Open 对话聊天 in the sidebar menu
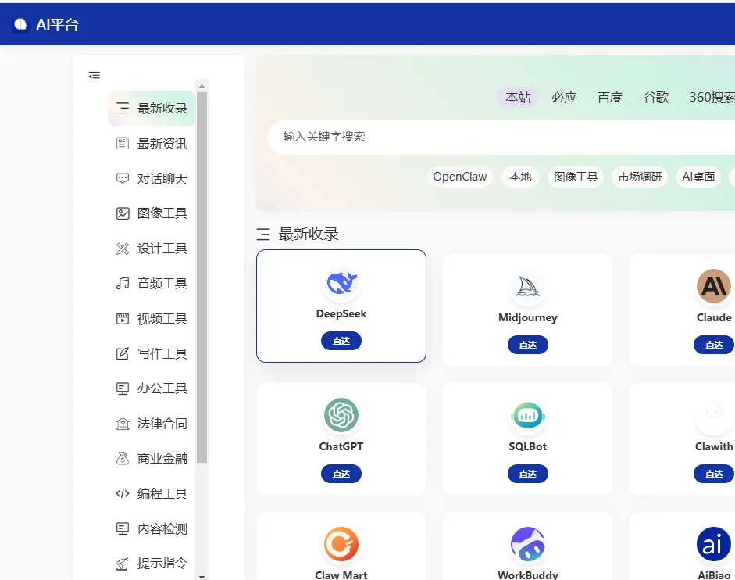Image resolution: width=735 pixels, height=580 pixels. point(152,178)
